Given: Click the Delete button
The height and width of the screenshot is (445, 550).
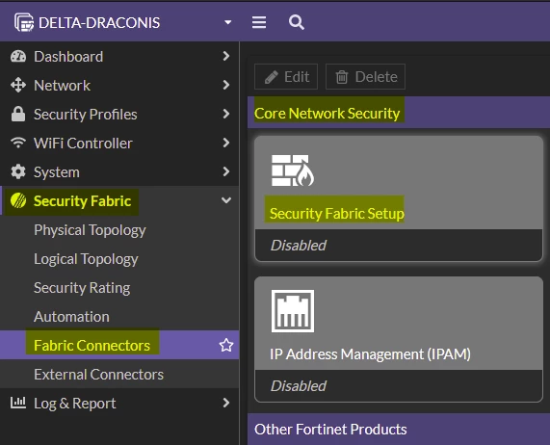Looking at the screenshot, I should pos(365,76).
